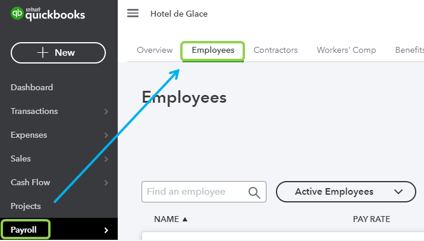
Task: Switch to the Contractors tab
Action: 275,50
